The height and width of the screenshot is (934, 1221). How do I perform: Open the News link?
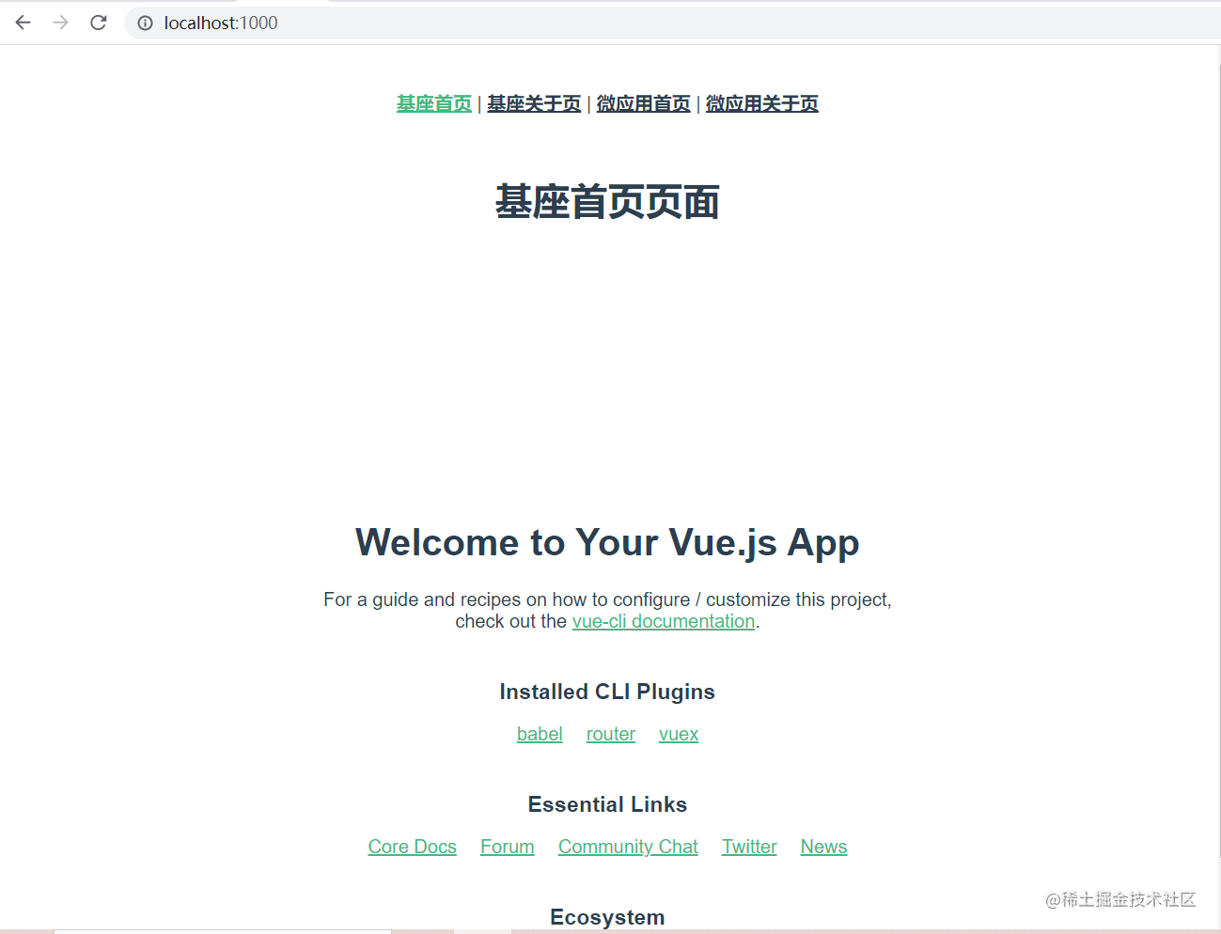coord(823,847)
